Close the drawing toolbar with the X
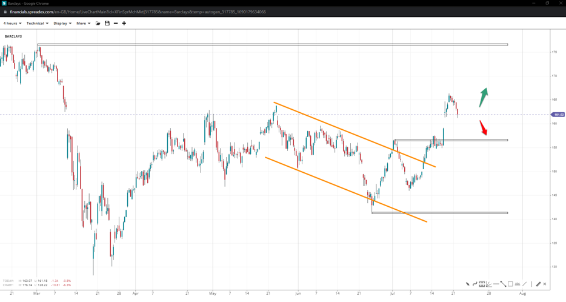 [545, 284]
